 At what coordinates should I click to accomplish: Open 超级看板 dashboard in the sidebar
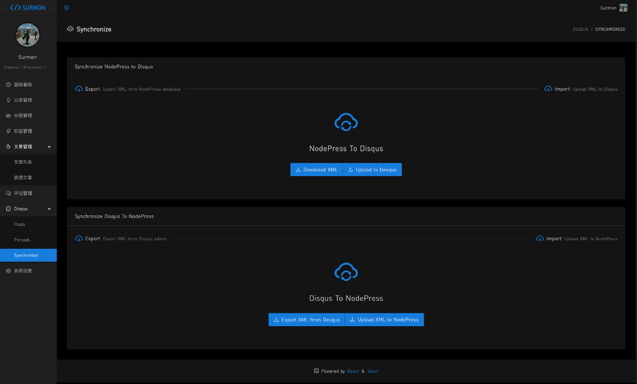click(x=23, y=85)
